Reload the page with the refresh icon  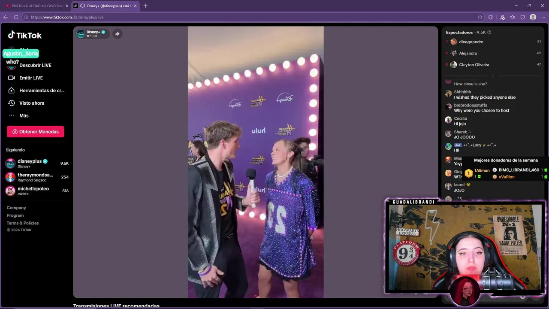(x=16, y=17)
